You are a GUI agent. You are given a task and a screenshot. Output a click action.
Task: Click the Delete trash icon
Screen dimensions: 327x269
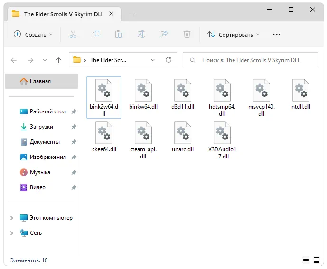pyautogui.click(x=187, y=34)
